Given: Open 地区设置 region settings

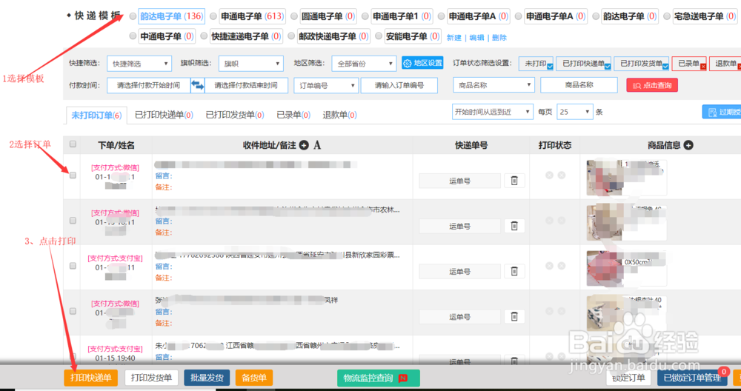Looking at the screenshot, I should pyautogui.click(x=422, y=63).
